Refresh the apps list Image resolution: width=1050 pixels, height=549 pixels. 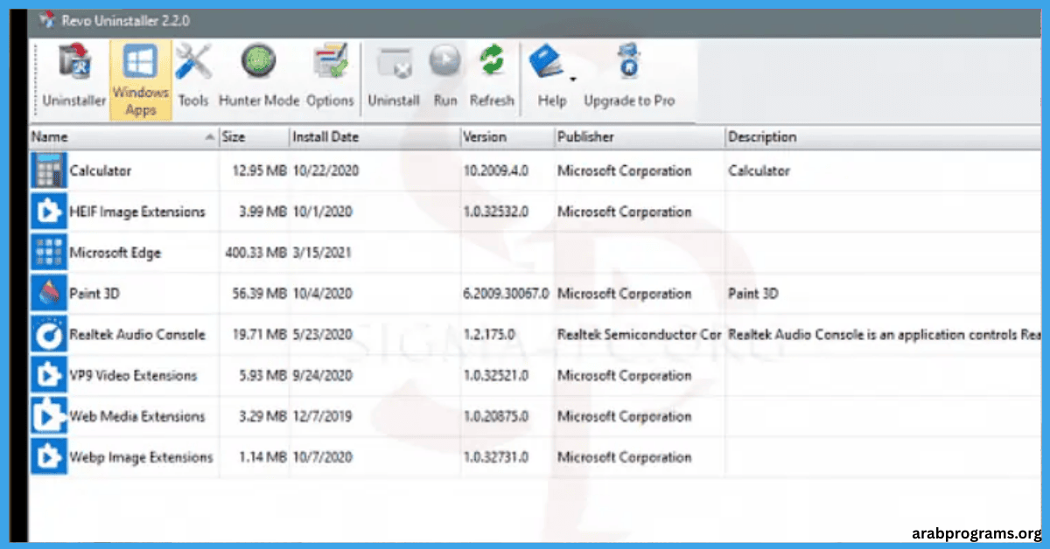(492, 78)
